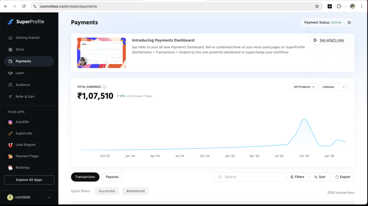Image resolution: width=368 pixels, height=206 pixels.
Task: Bookmark page with the star icon
Action: click(317, 6)
